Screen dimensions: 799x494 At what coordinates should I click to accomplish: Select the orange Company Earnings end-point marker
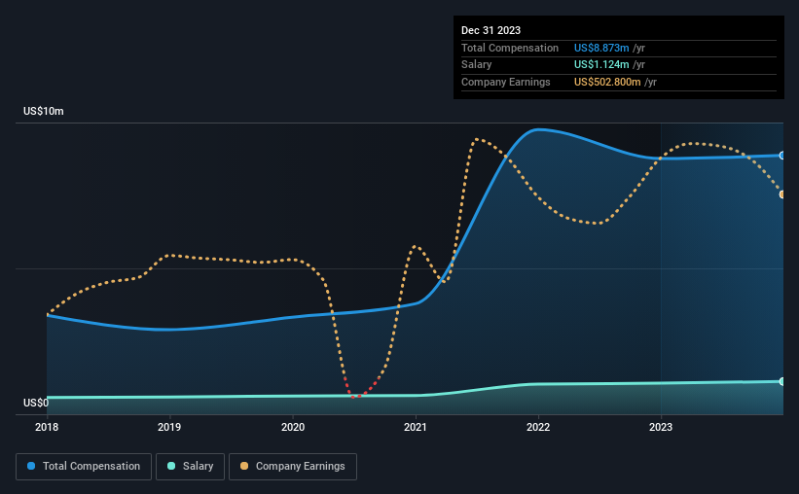tap(781, 194)
